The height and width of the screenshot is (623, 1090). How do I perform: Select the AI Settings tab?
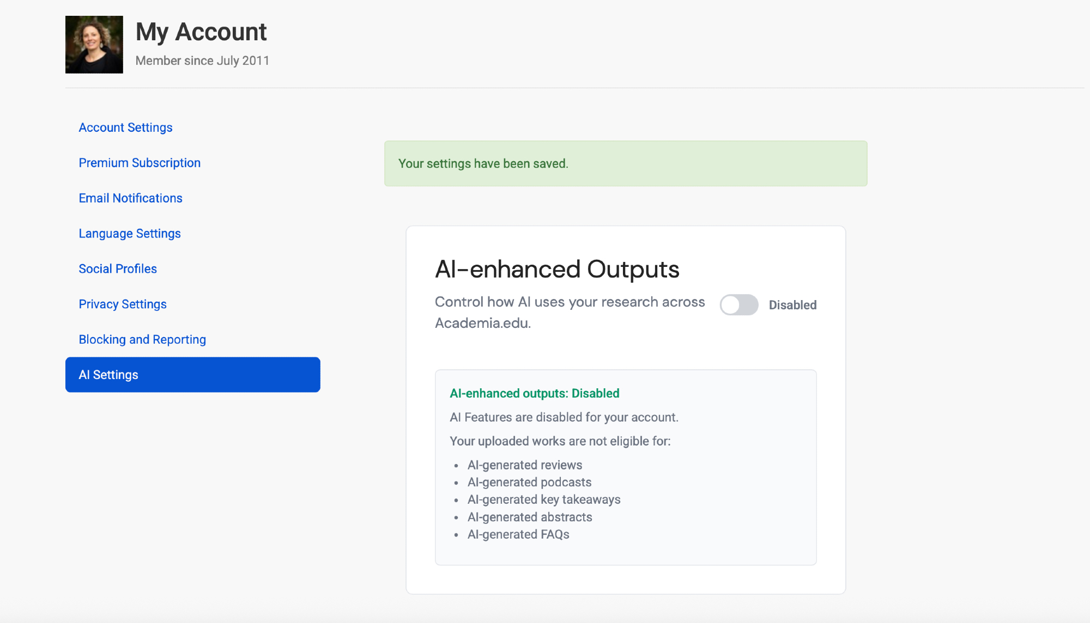[x=192, y=375]
